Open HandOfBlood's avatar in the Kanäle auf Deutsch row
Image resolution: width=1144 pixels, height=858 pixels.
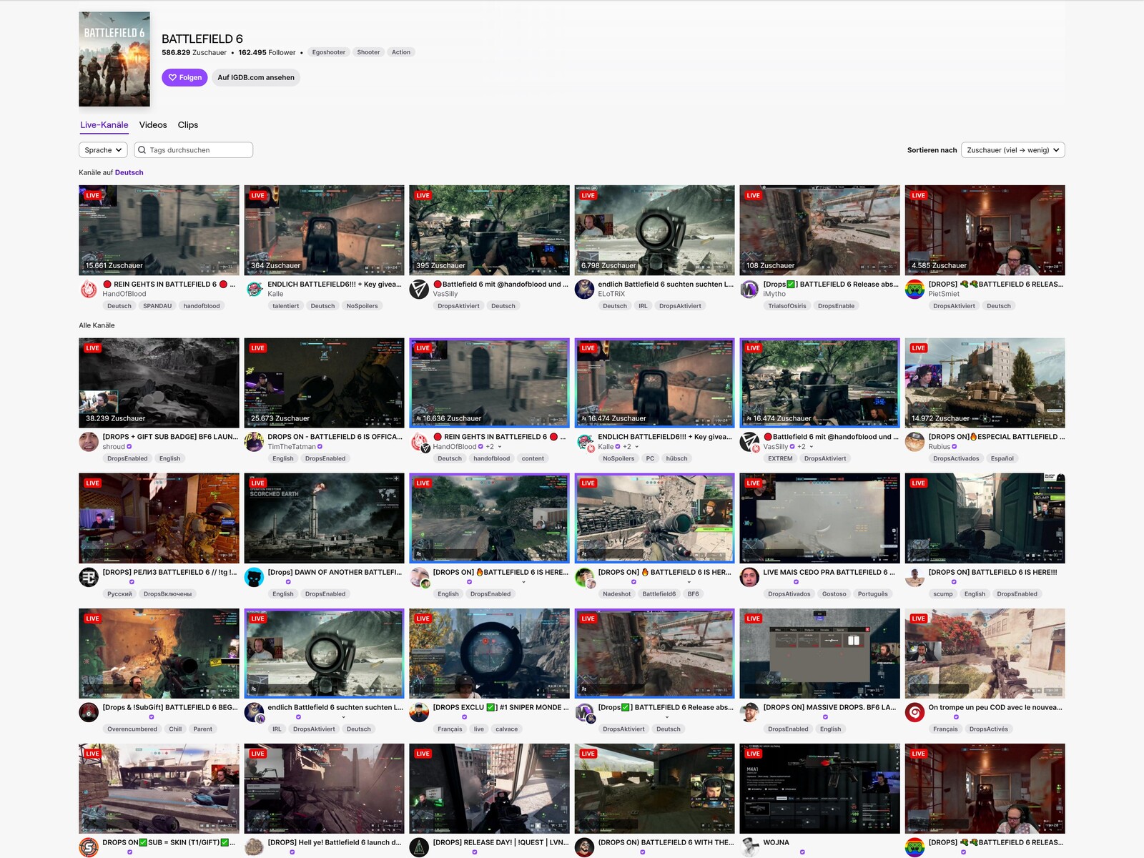click(x=89, y=289)
